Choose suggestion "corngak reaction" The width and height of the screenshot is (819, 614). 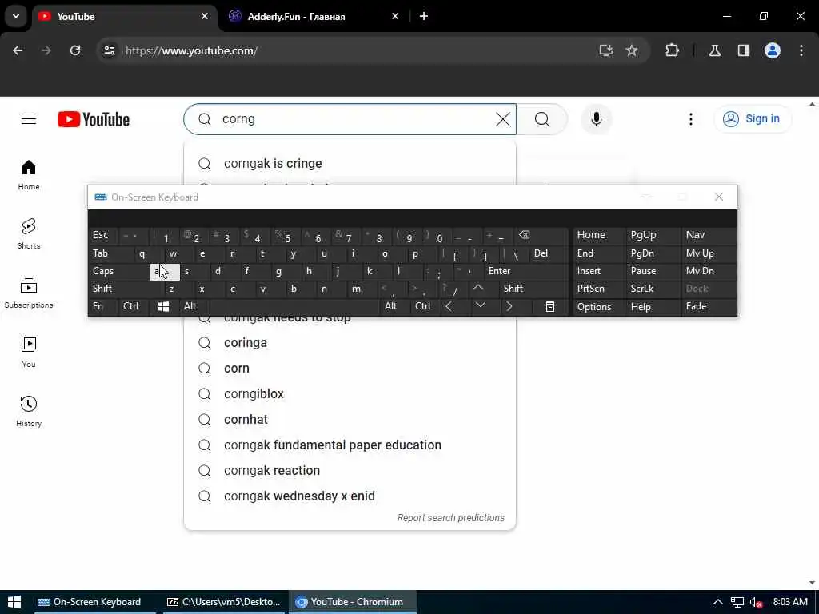tap(350, 471)
